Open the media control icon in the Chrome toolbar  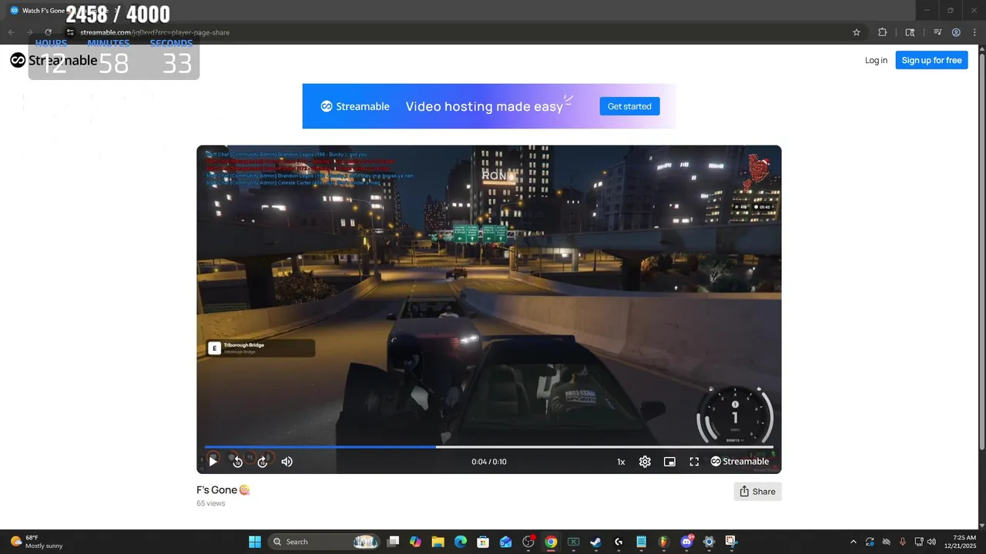click(937, 32)
